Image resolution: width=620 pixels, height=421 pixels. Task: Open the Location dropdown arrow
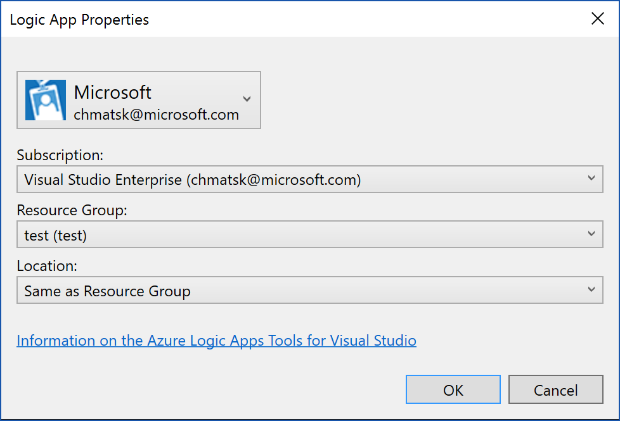(591, 289)
